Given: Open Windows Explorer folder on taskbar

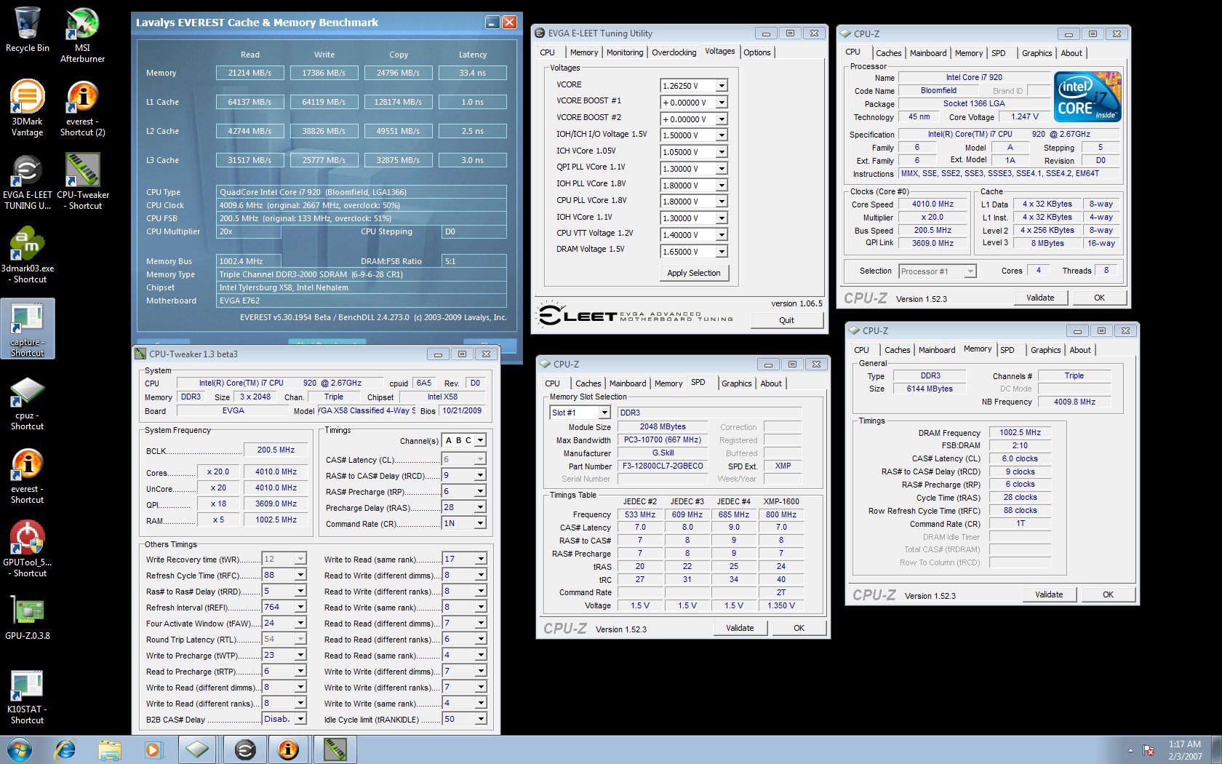Looking at the screenshot, I should [109, 749].
